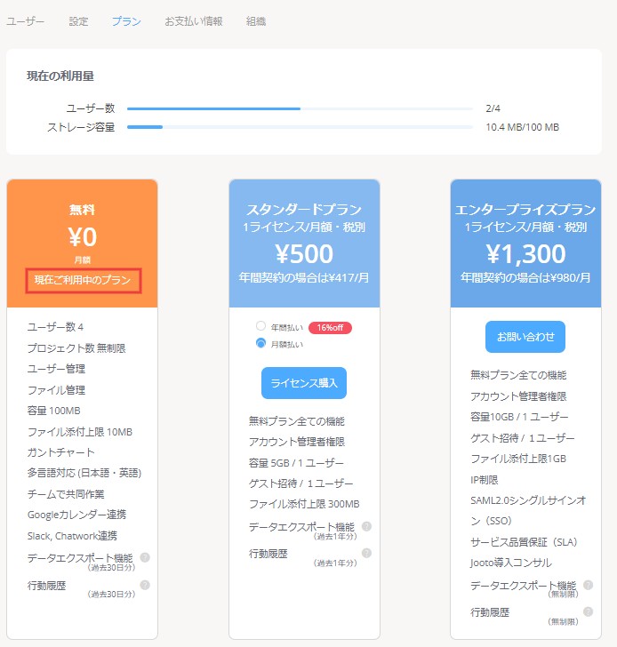
Task: Open the ユーザー tab
Action: coord(26,20)
